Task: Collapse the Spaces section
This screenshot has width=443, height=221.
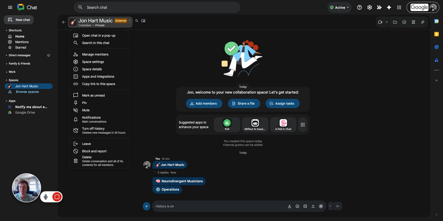Action: click(6, 80)
